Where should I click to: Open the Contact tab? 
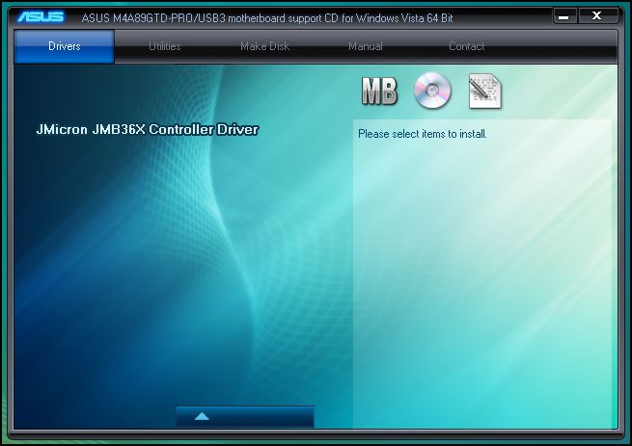click(467, 46)
